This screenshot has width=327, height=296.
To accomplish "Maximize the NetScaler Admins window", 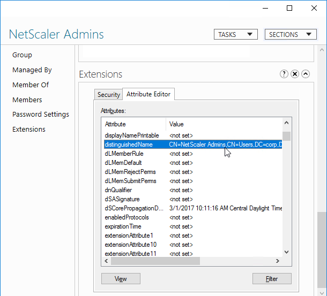I will (x=289, y=9).
